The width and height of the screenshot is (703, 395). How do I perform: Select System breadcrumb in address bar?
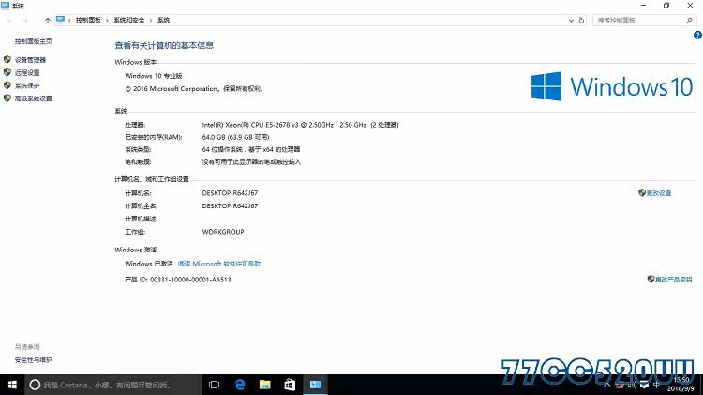[164, 21]
